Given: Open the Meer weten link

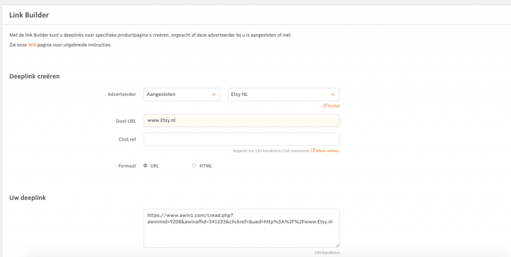Looking at the screenshot, I should [325, 151].
